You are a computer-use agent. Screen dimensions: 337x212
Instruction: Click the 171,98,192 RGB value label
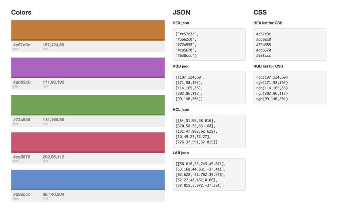tap(53, 82)
